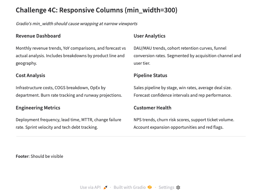Click the User Analytics heading
This screenshot has height=196, width=262.
149,36
